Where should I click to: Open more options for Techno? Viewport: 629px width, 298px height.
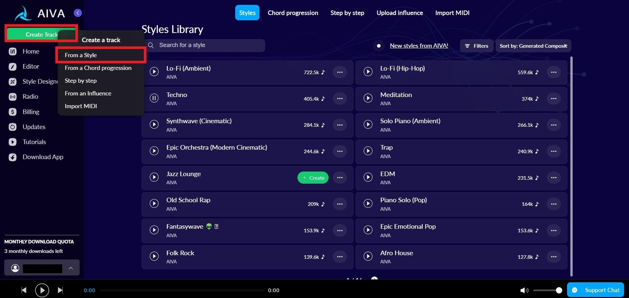pyautogui.click(x=340, y=98)
